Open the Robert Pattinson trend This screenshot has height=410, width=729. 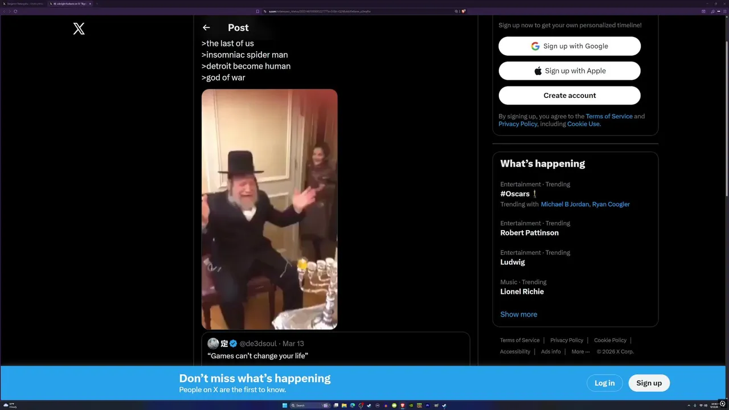click(530, 232)
